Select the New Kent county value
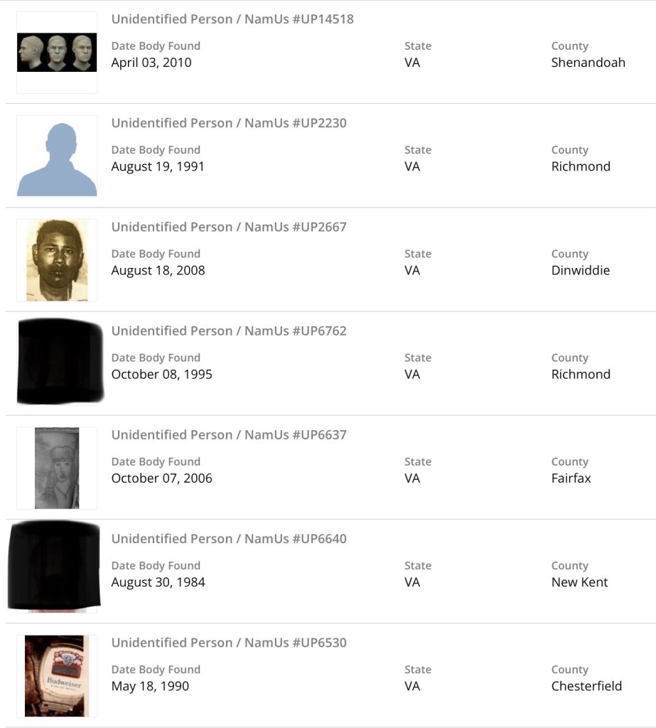This screenshot has height=728, width=656. pos(579,582)
